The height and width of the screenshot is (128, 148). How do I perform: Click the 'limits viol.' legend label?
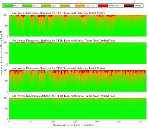tap(114, 6)
